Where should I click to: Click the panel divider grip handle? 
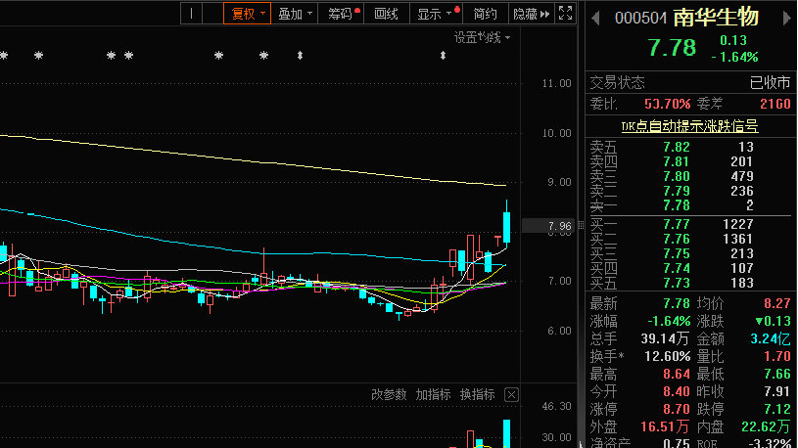point(582,226)
